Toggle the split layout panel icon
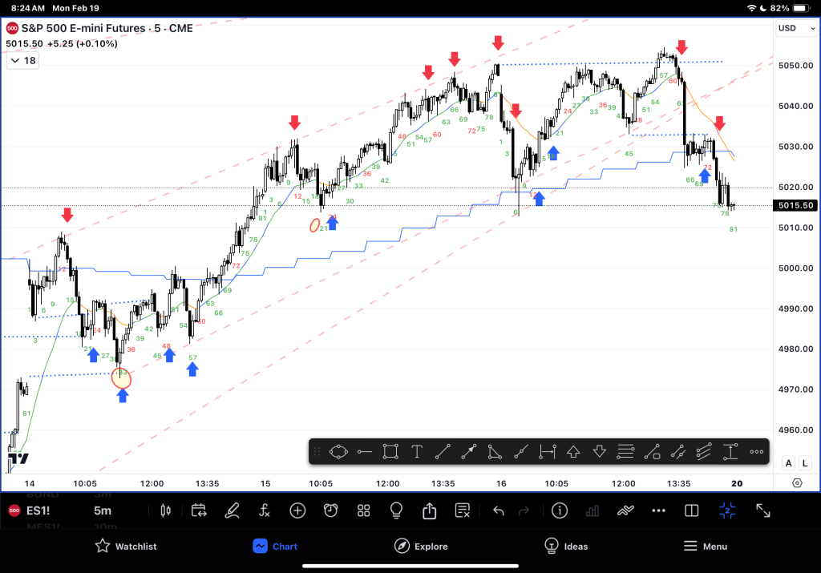This screenshot has height=573, width=821. pyautogui.click(x=691, y=510)
